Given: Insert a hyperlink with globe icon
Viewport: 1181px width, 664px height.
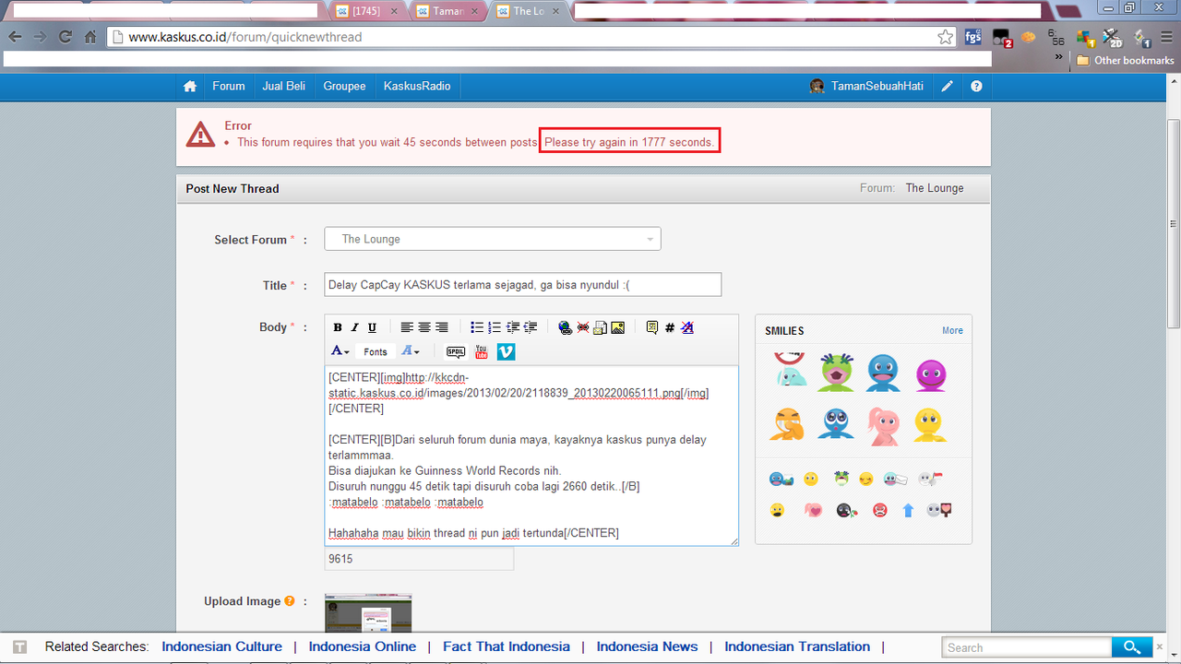Looking at the screenshot, I should pos(566,327).
